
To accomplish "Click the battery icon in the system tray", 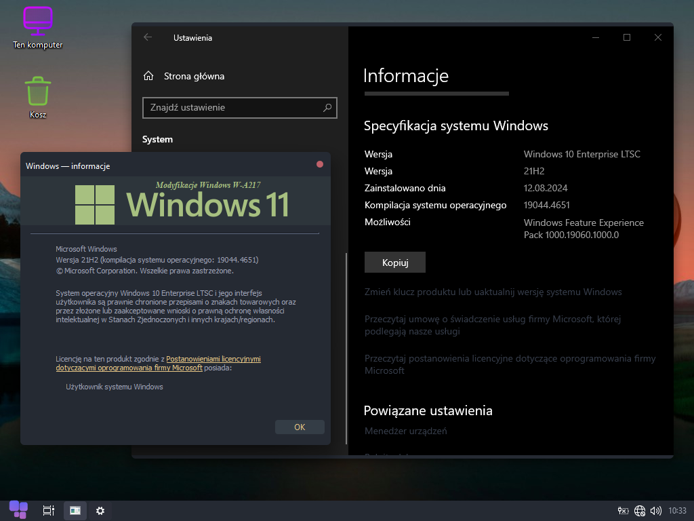I will point(623,511).
